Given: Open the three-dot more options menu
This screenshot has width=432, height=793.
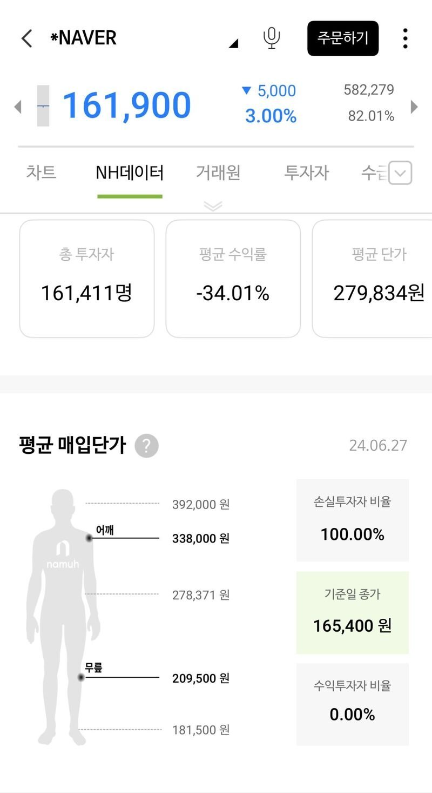Looking at the screenshot, I should [x=405, y=38].
